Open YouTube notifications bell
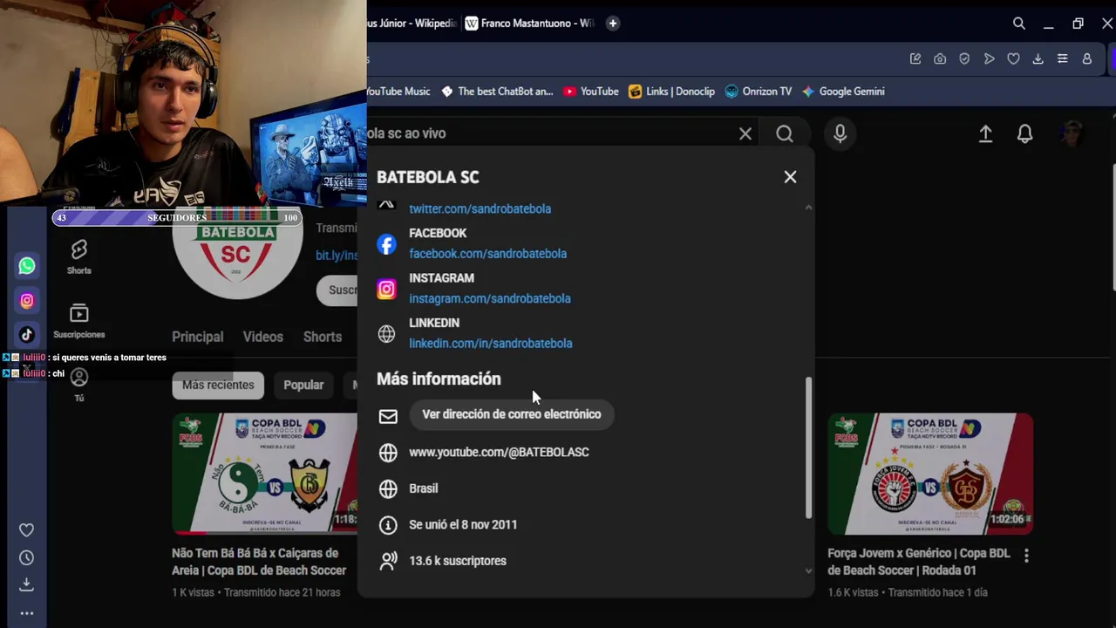 point(1025,133)
